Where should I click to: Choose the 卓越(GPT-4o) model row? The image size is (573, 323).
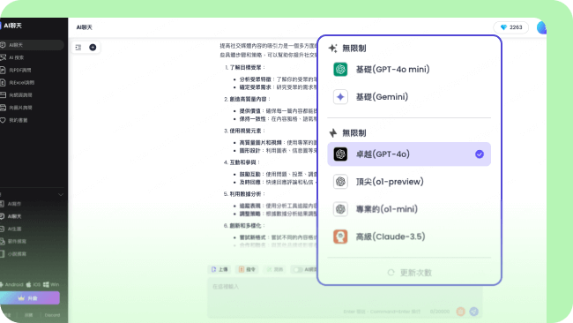(409, 154)
